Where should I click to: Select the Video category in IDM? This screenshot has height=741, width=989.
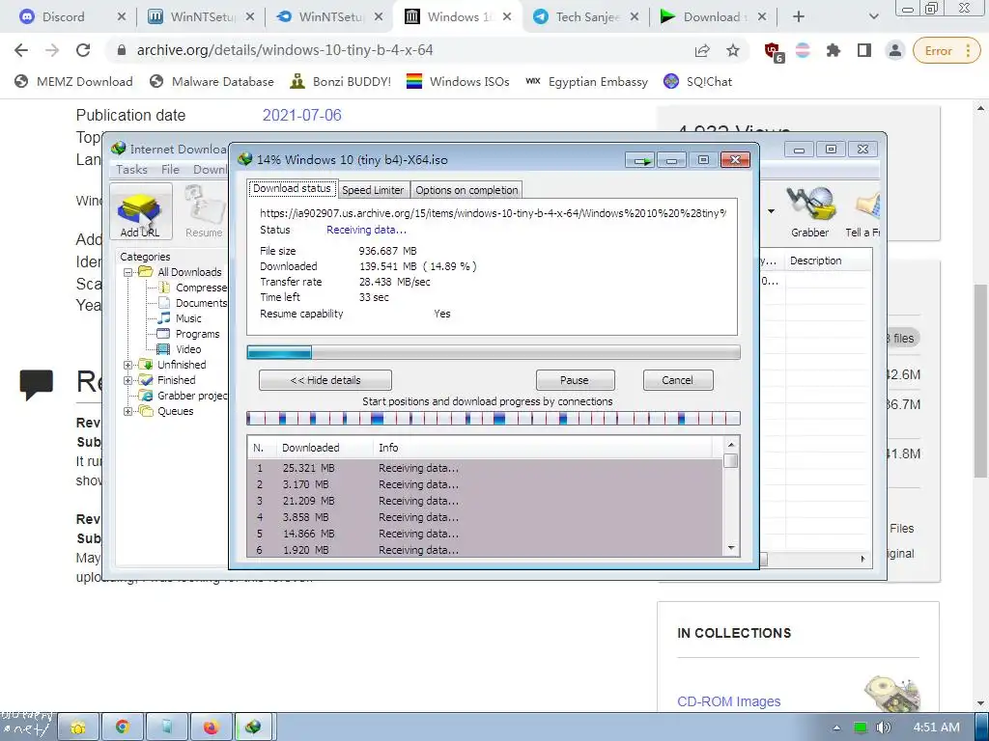point(180,349)
